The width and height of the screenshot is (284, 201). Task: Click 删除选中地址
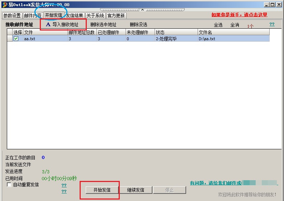103,24
